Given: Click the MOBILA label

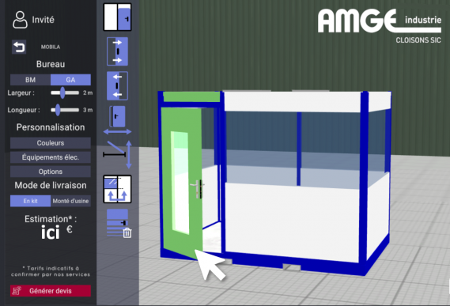Looking at the screenshot, I should pos(51,47).
